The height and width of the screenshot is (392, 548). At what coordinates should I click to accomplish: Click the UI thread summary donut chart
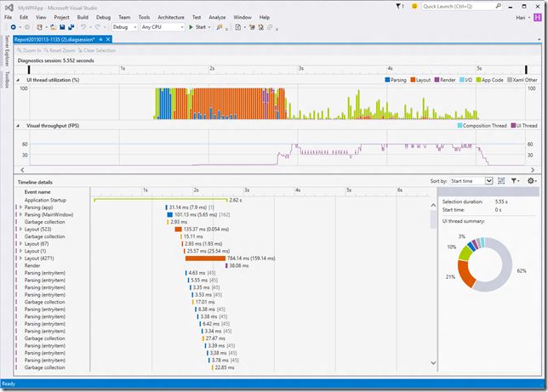pyautogui.click(x=485, y=264)
